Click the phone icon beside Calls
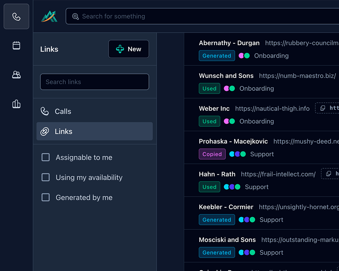 pos(44,111)
